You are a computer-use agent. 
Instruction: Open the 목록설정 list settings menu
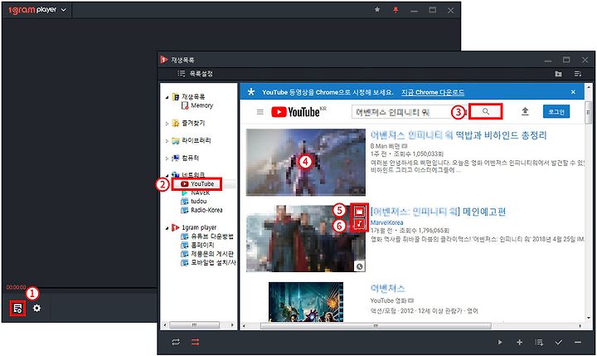click(196, 74)
